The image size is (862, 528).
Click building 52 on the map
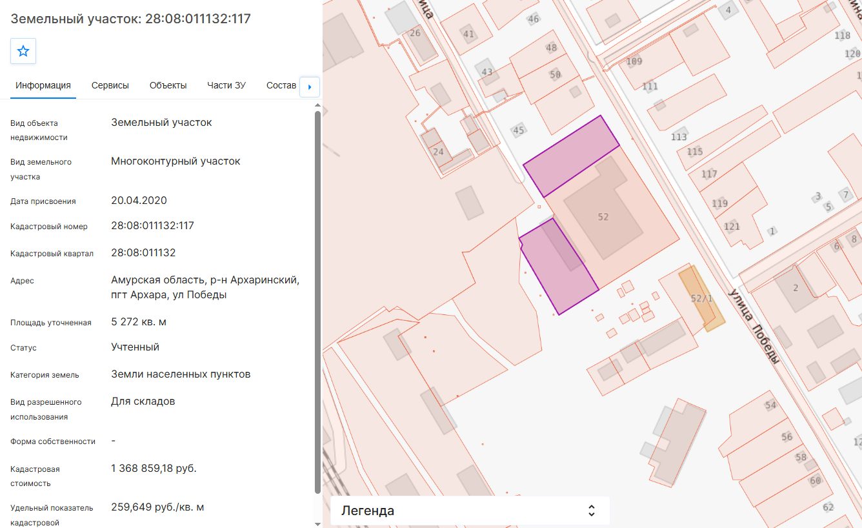(603, 217)
